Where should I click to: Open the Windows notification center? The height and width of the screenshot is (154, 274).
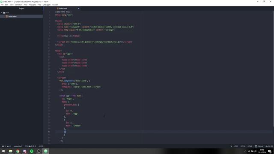tap(270, 151)
